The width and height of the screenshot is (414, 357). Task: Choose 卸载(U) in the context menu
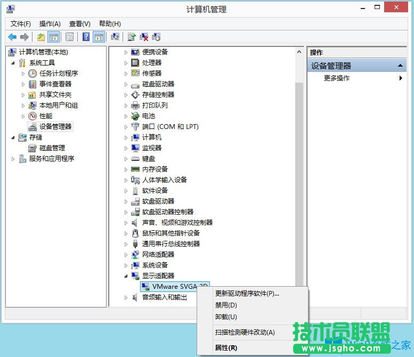(253, 317)
